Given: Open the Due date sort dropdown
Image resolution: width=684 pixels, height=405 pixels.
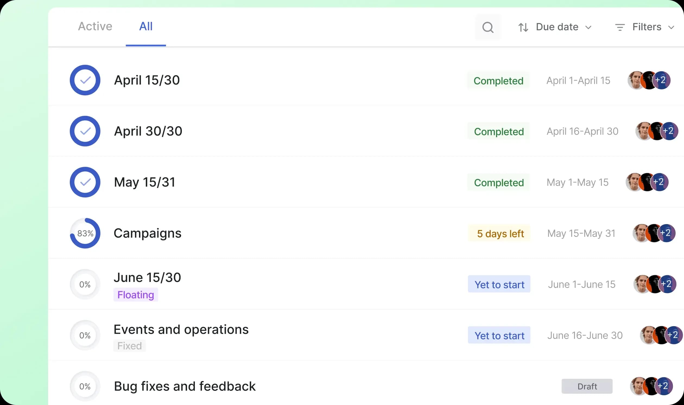Looking at the screenshot, I should pyautogui.click(x=563, y=27).
